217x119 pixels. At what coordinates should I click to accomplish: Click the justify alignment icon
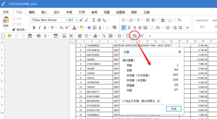pyautogui.click(x=140, y=28)
